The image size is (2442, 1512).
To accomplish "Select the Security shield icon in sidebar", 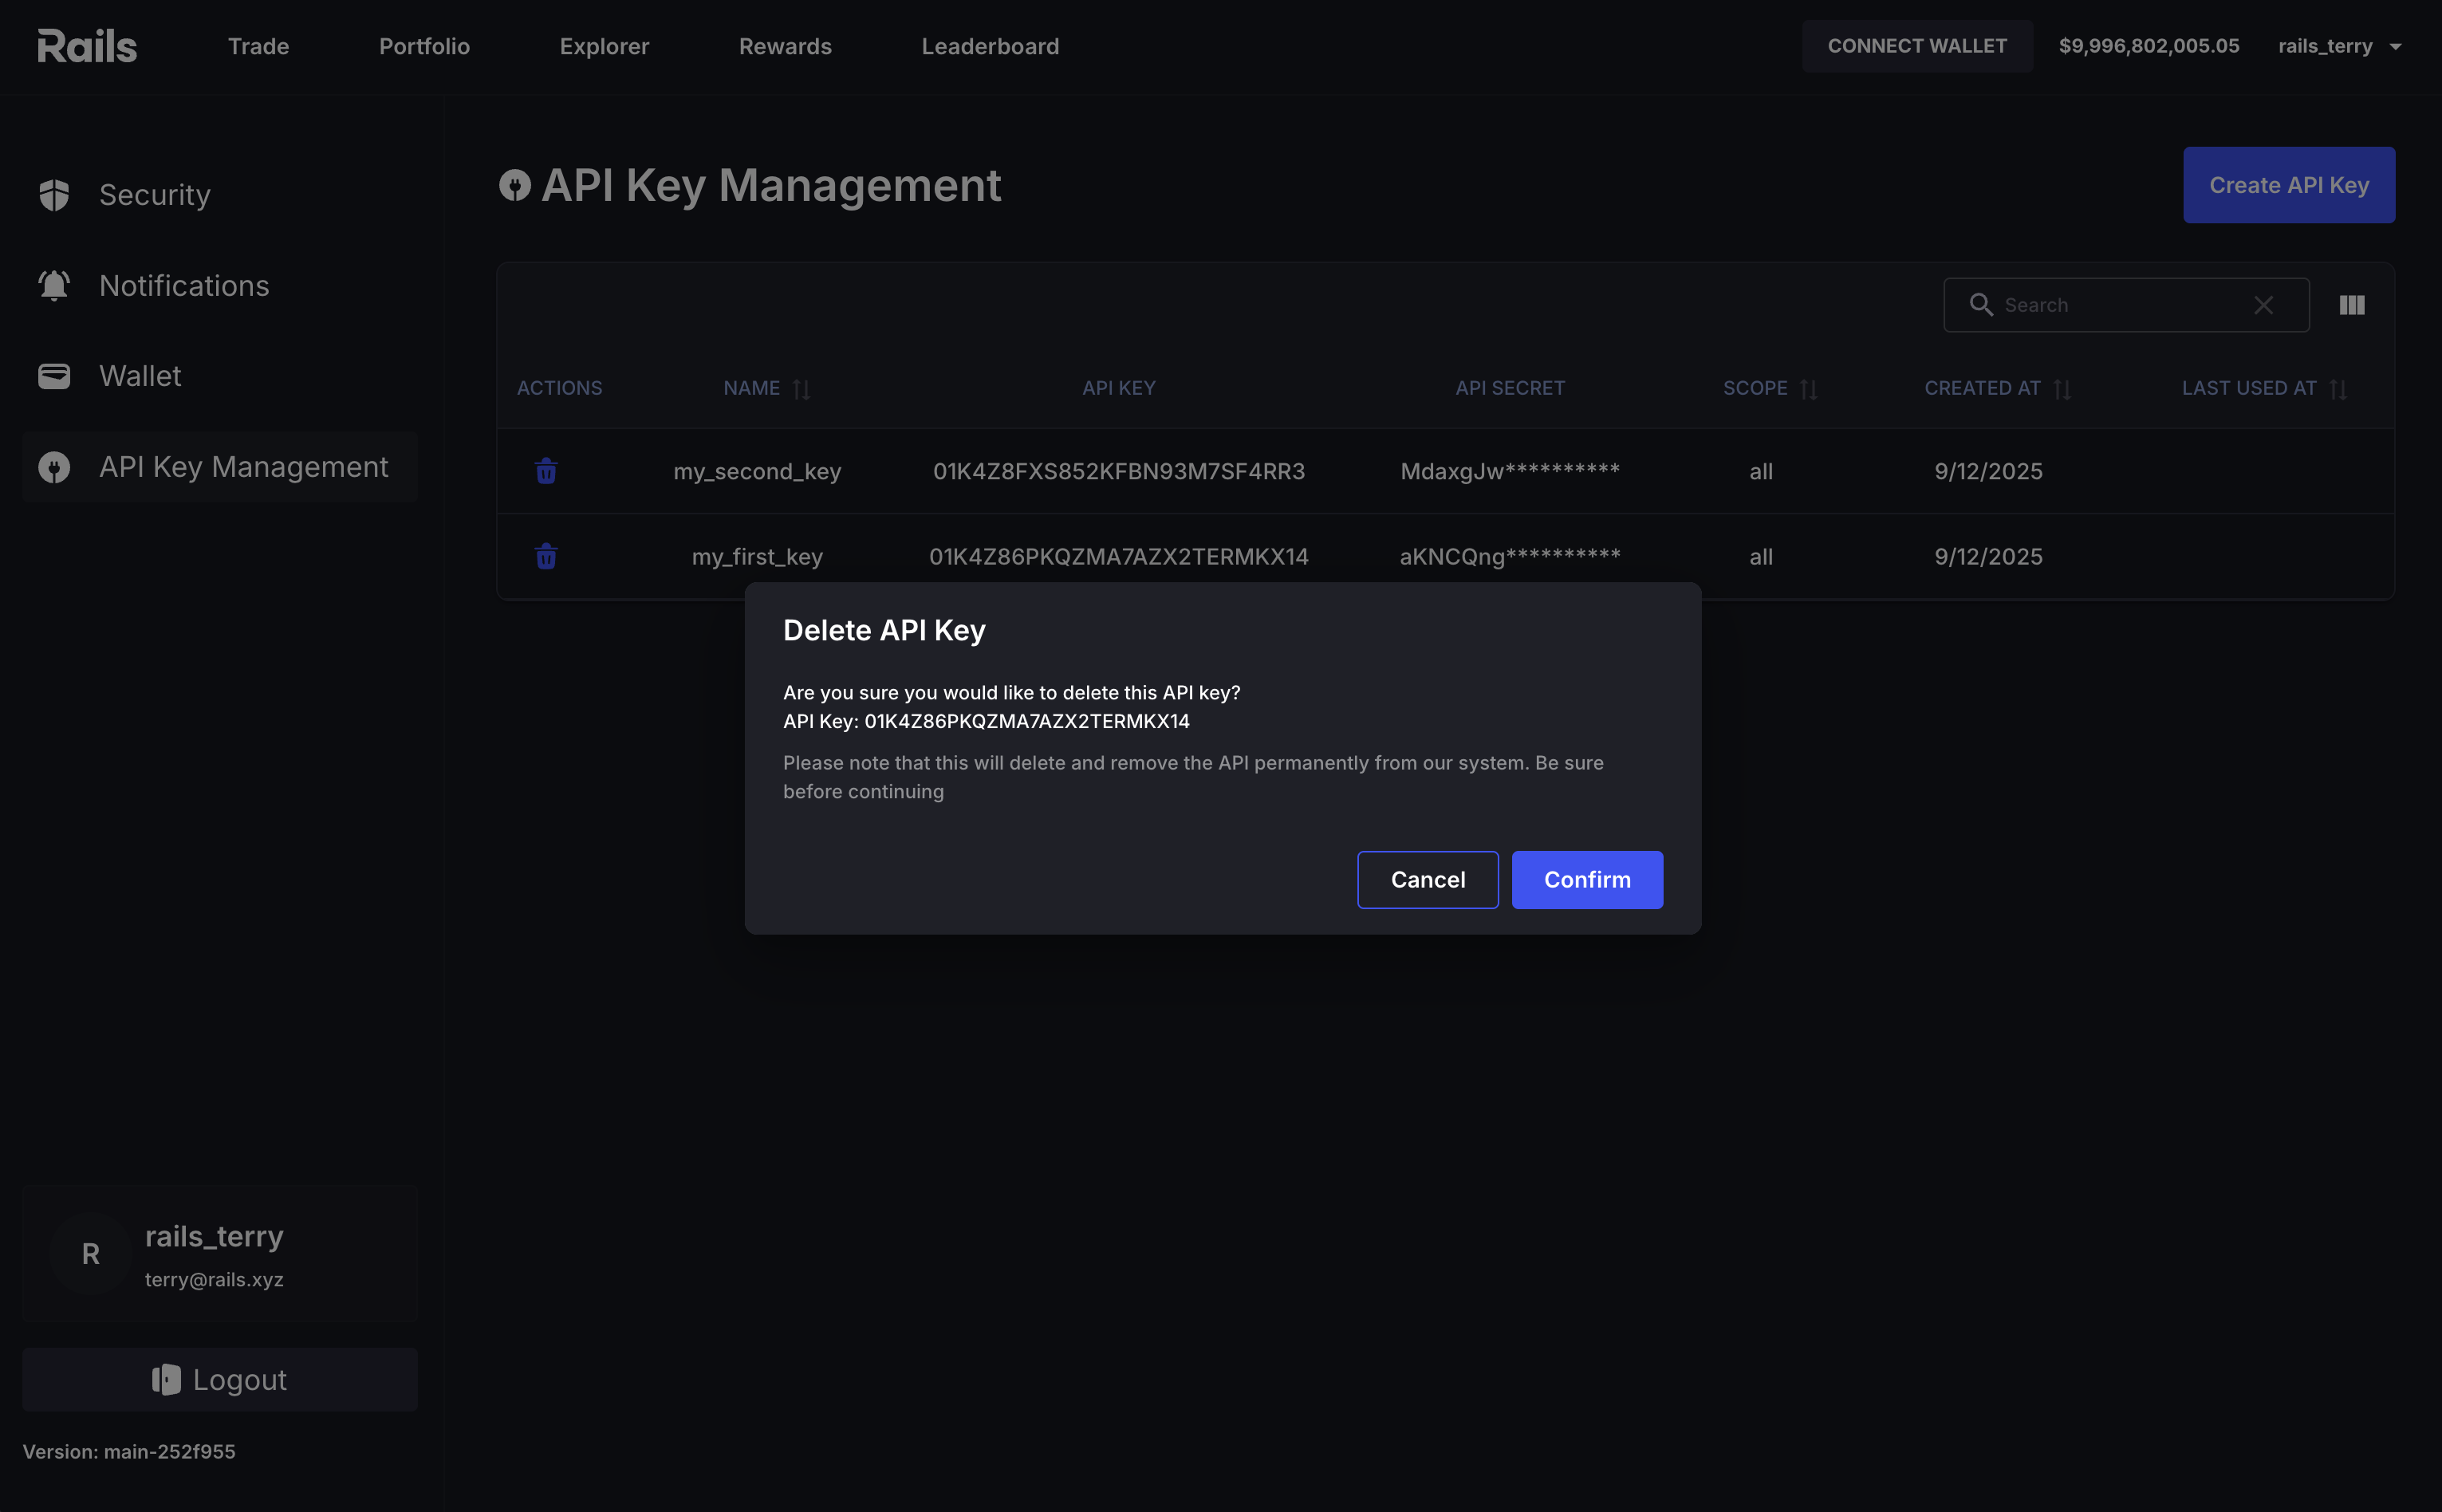I will pos(54,195).
